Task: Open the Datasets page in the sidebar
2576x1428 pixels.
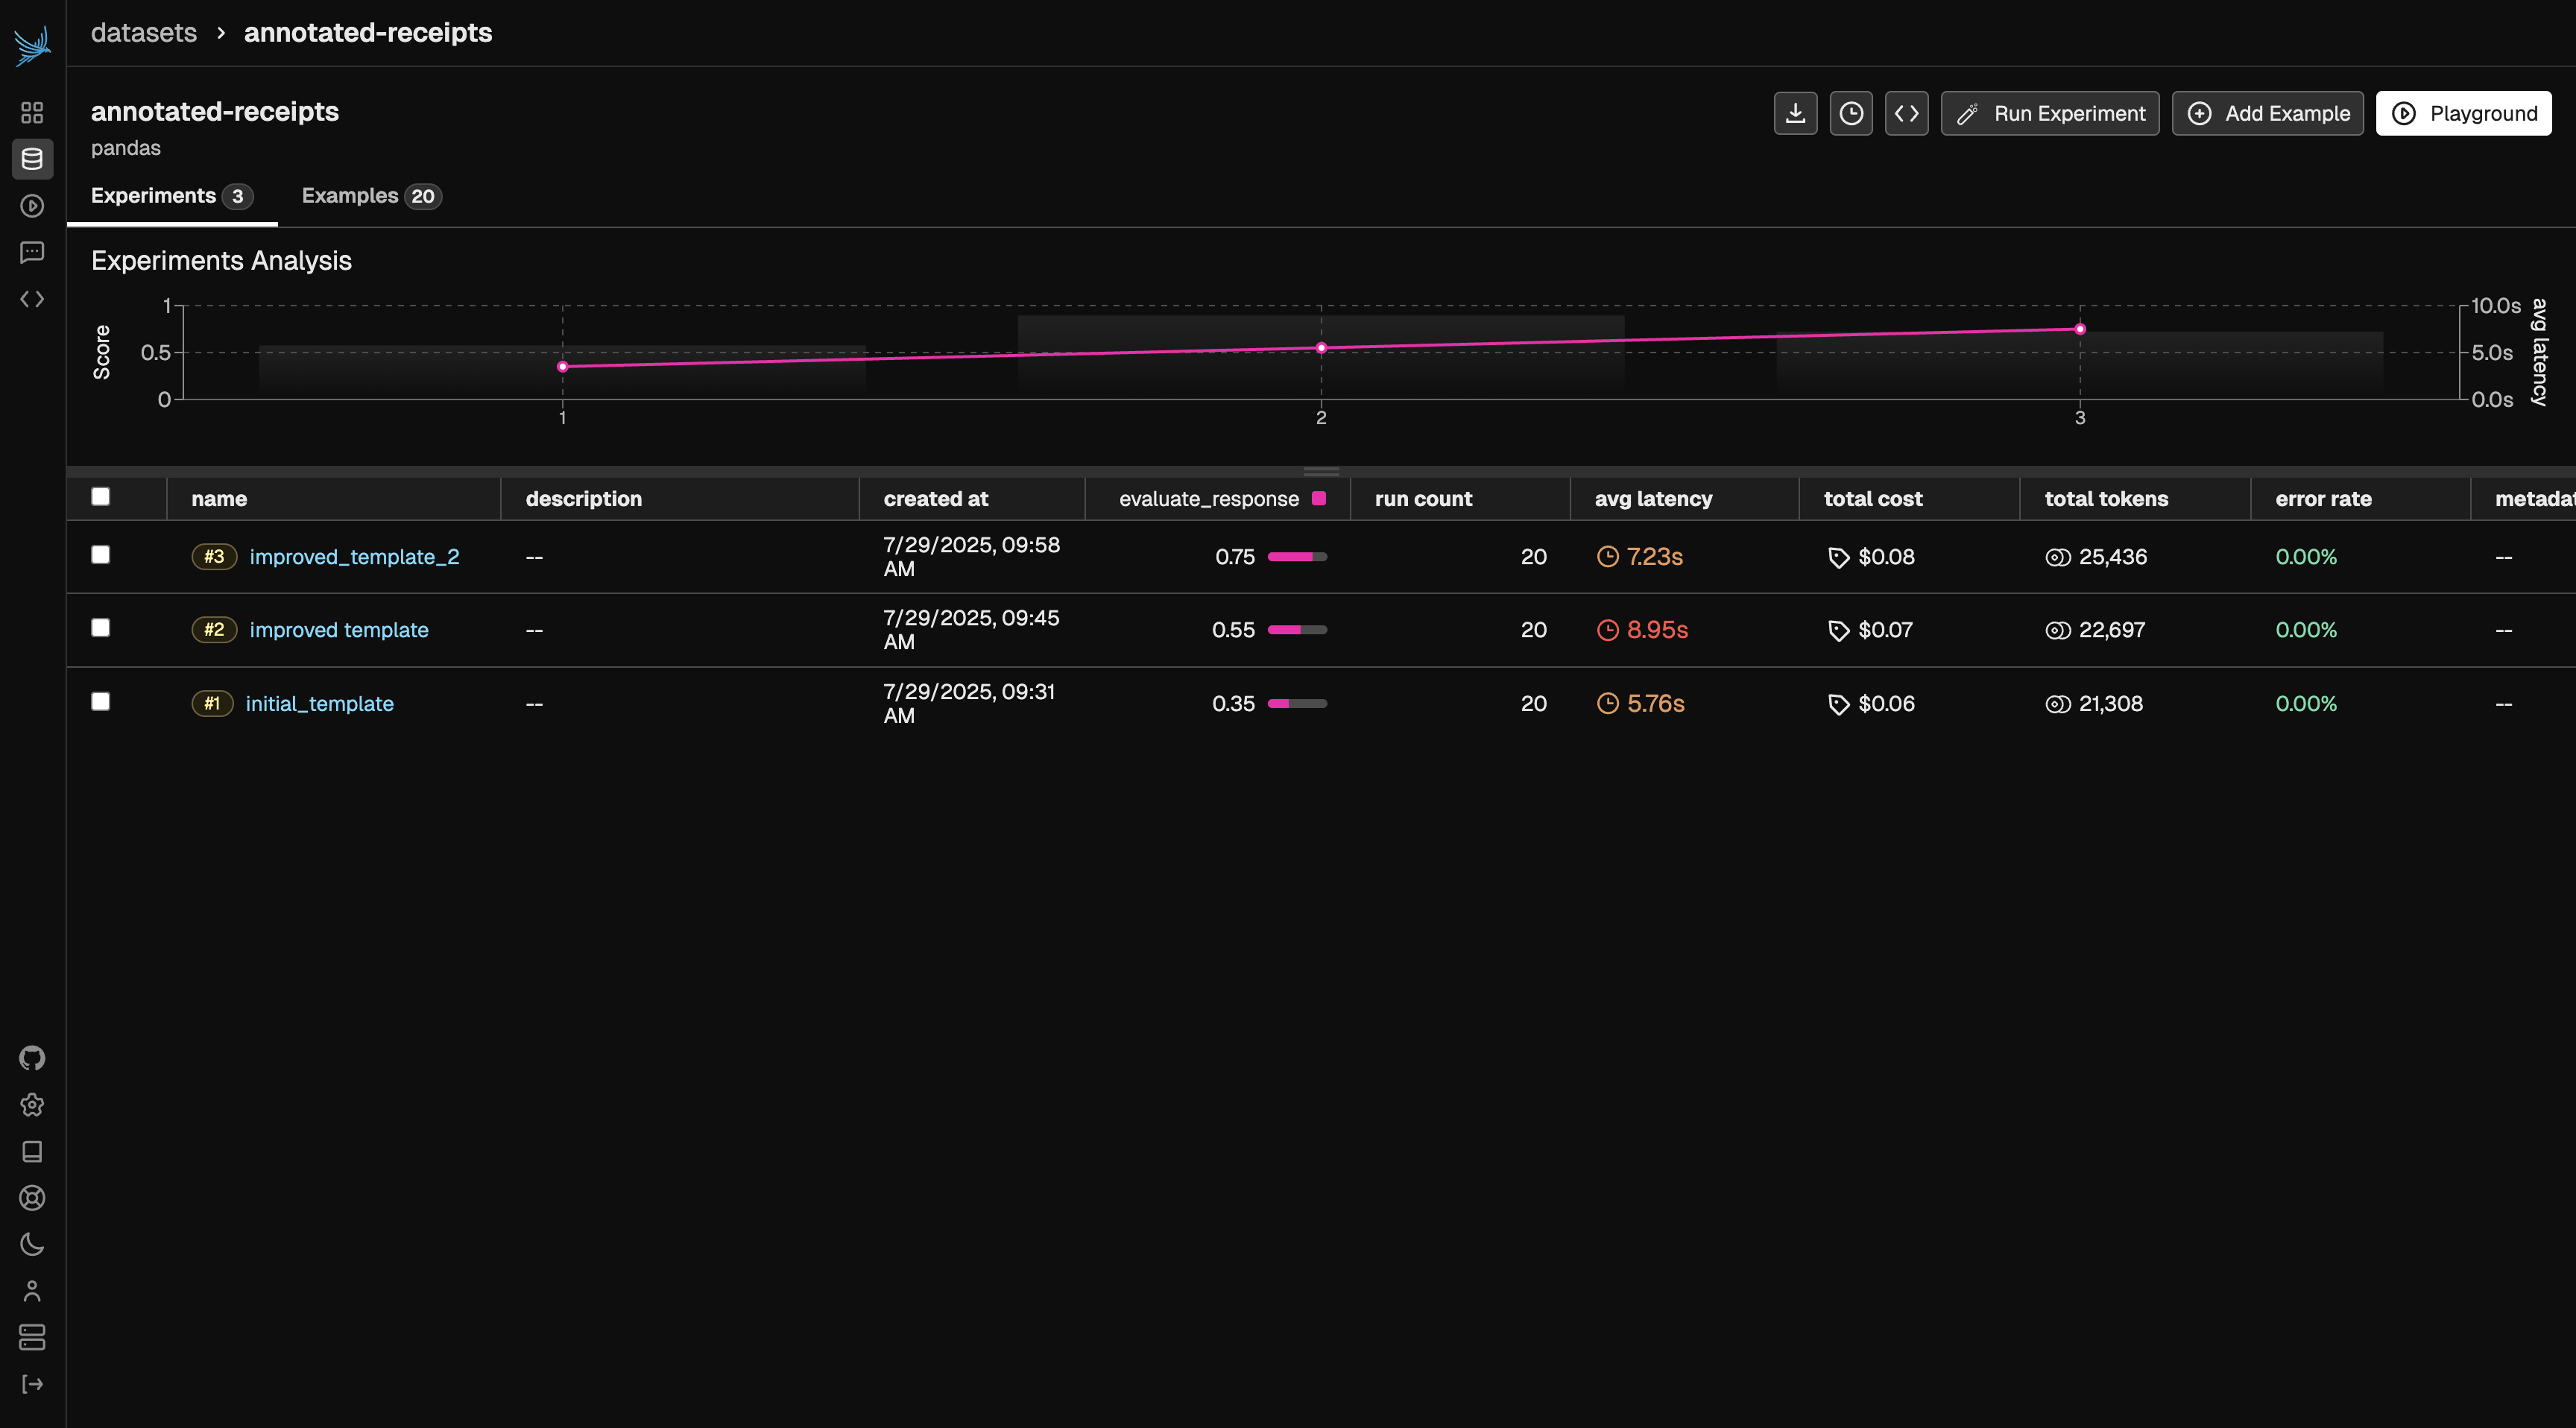Action: pos(32,159)
